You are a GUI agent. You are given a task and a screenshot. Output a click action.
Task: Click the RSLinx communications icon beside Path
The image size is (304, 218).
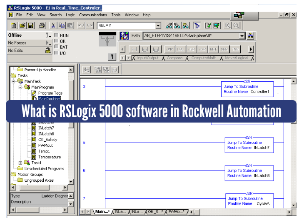124,36
